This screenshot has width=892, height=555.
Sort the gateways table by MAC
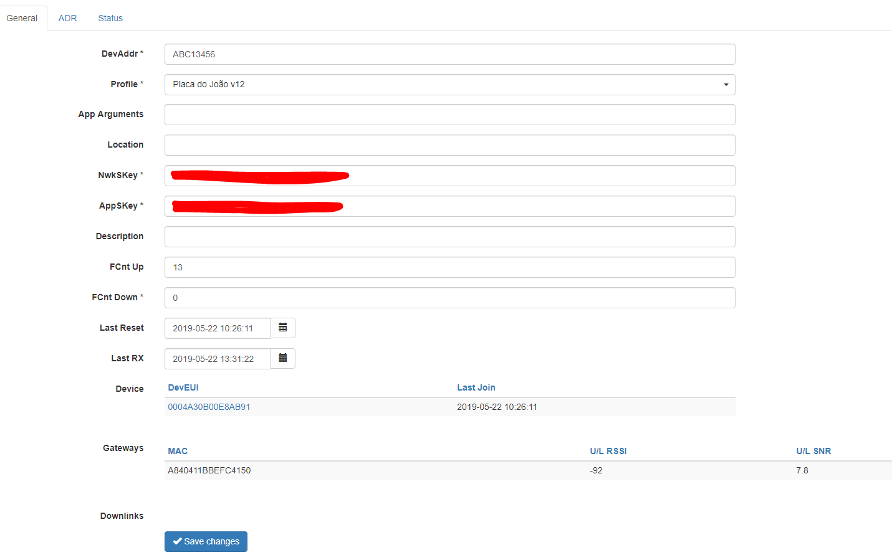tap(176, 450)
